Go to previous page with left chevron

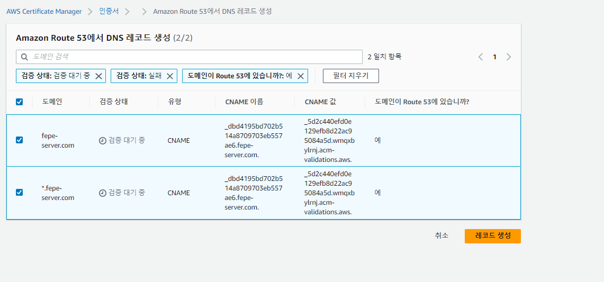click(480, 57)
